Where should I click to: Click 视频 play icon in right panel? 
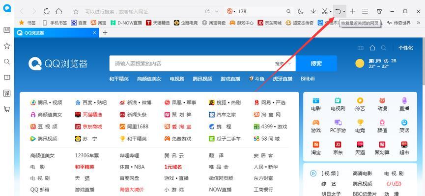pos(313,173)
